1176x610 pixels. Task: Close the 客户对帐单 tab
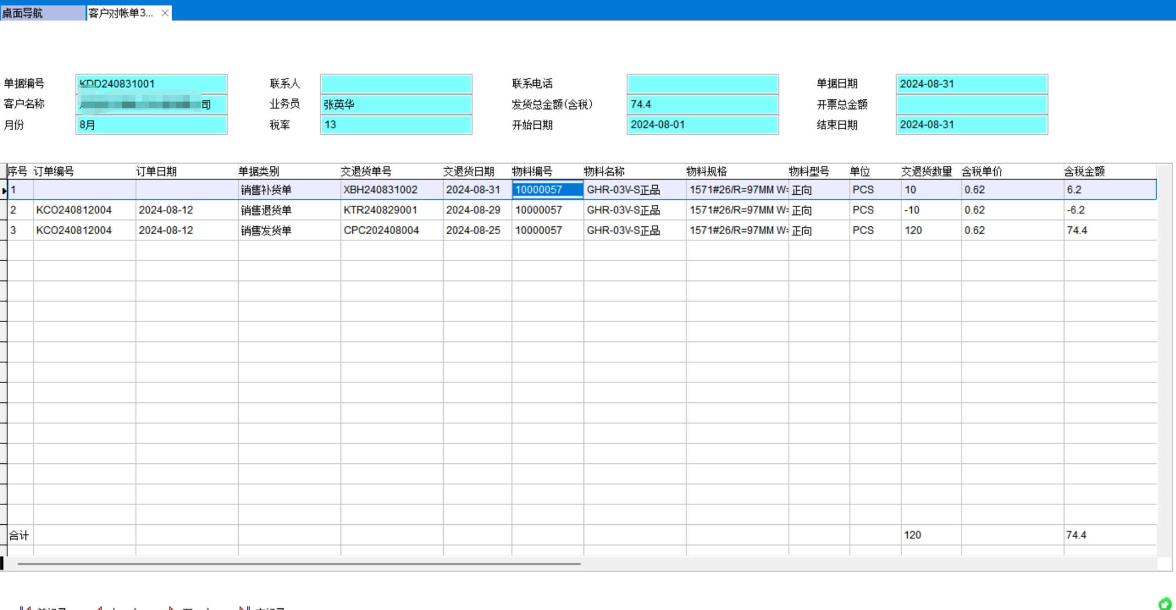tap(165, 13)
